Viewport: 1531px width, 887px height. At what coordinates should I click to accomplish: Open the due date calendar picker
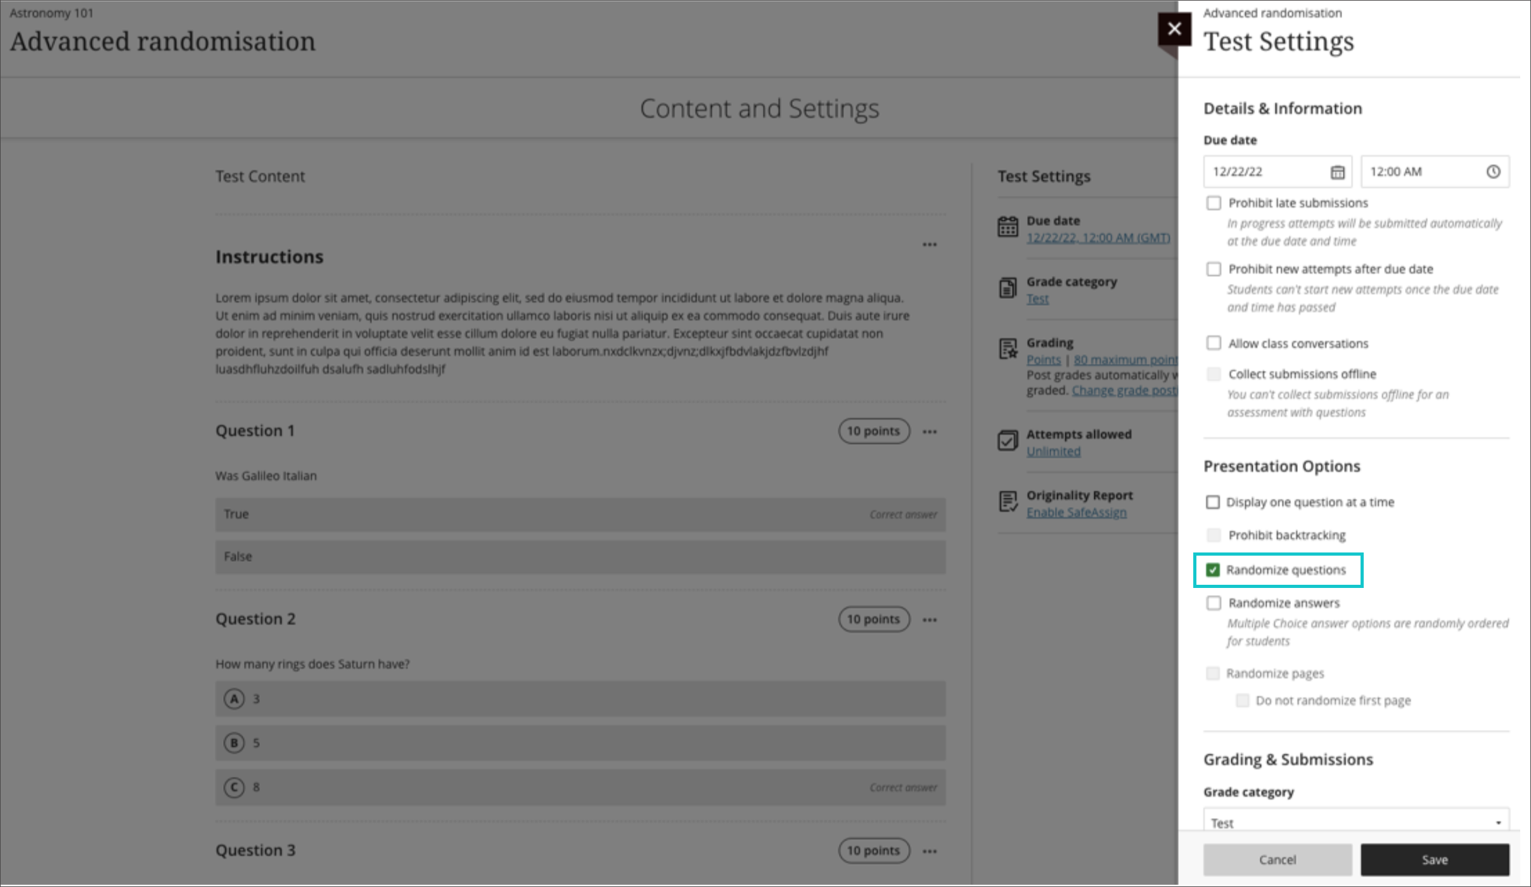point(1337,172)
